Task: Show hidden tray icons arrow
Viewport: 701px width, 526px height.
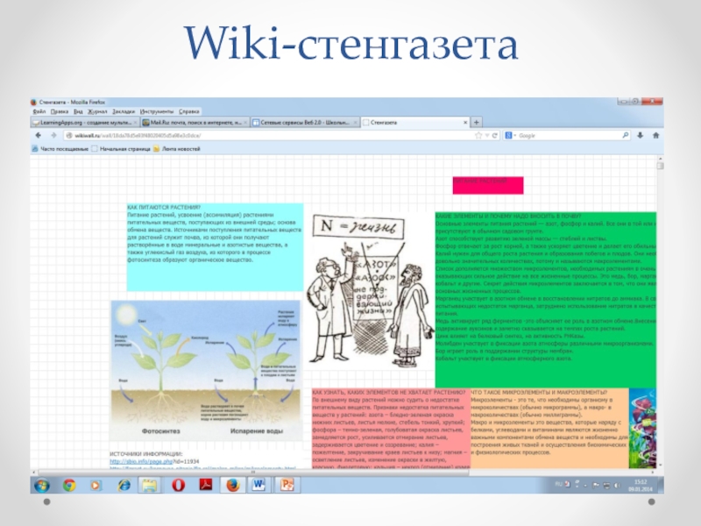Action: [585, 486]
